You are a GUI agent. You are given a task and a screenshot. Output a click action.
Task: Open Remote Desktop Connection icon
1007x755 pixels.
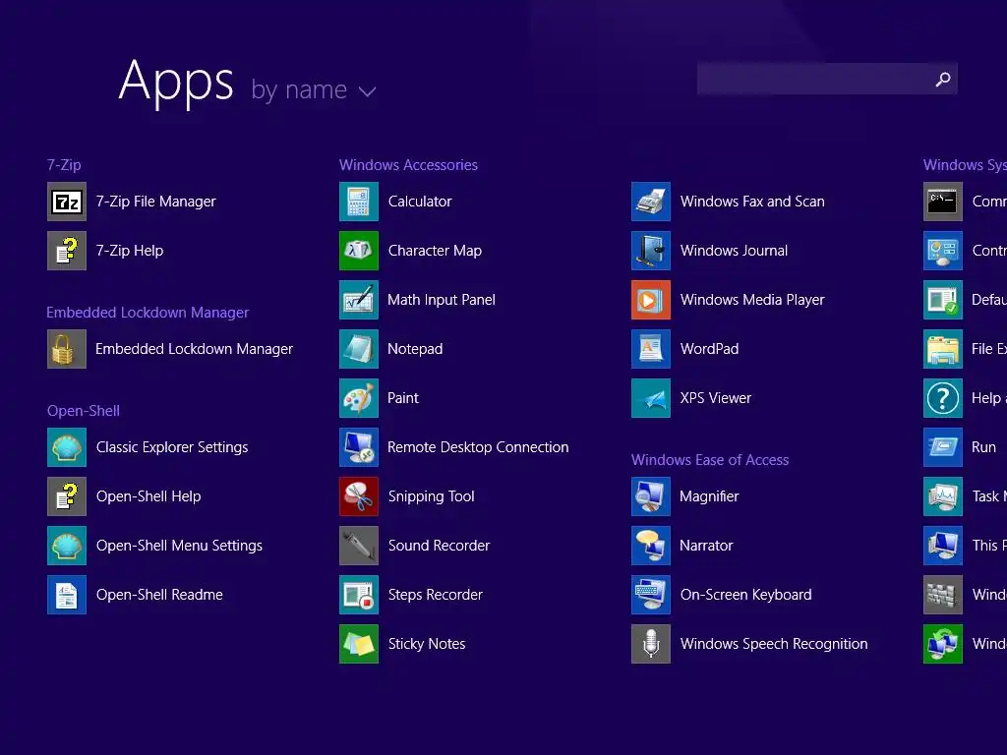tap(359, 447)
